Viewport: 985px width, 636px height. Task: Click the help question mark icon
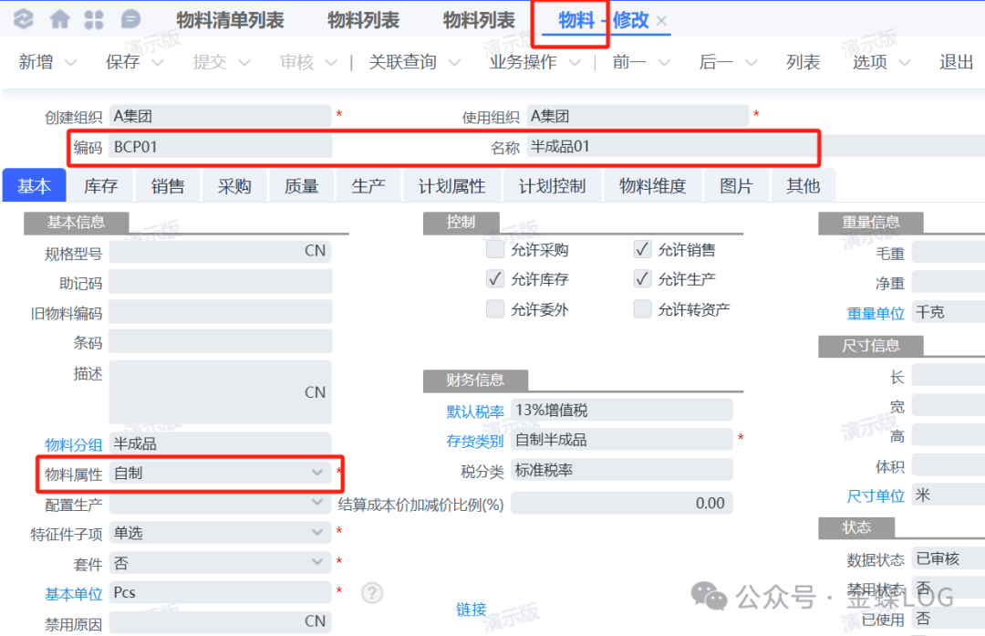pyautogui.click(x=371, y=593)
